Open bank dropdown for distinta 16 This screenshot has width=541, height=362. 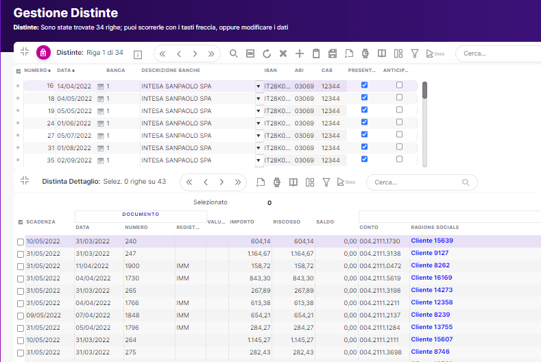click(259, 86)
